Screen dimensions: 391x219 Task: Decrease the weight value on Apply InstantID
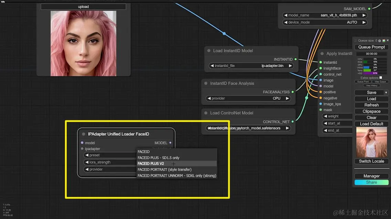pyautogui.click(x=325, y=116)
